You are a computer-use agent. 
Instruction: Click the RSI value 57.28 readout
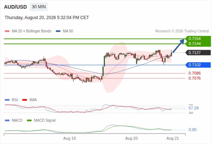click(194, 108)
